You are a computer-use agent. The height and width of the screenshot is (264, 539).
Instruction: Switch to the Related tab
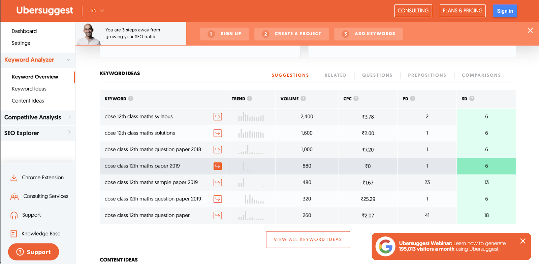click(336, 75)
